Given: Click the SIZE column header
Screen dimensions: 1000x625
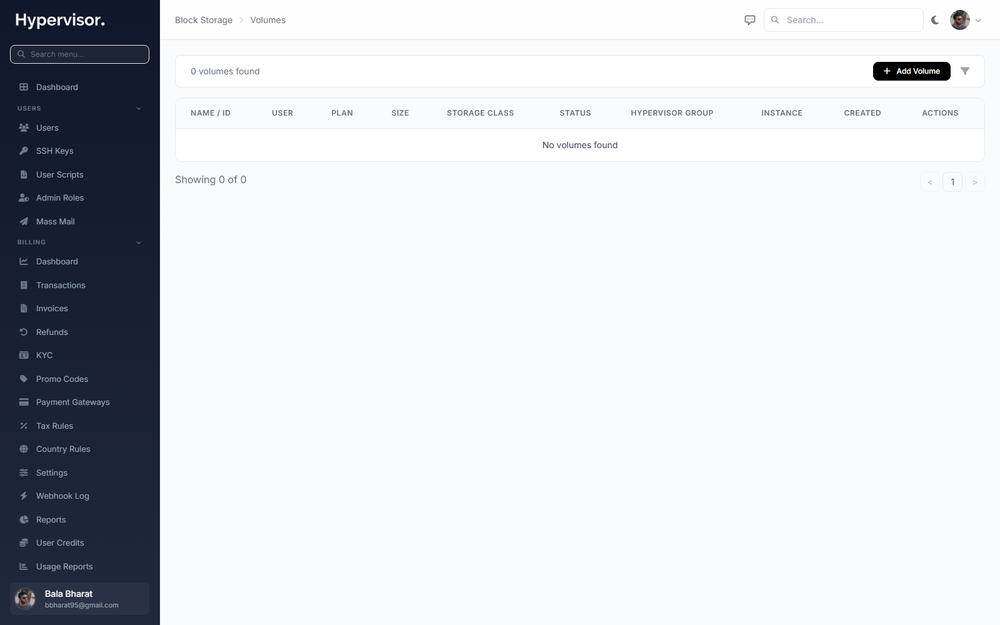Looking at the screenshot, I should point(400,113).
